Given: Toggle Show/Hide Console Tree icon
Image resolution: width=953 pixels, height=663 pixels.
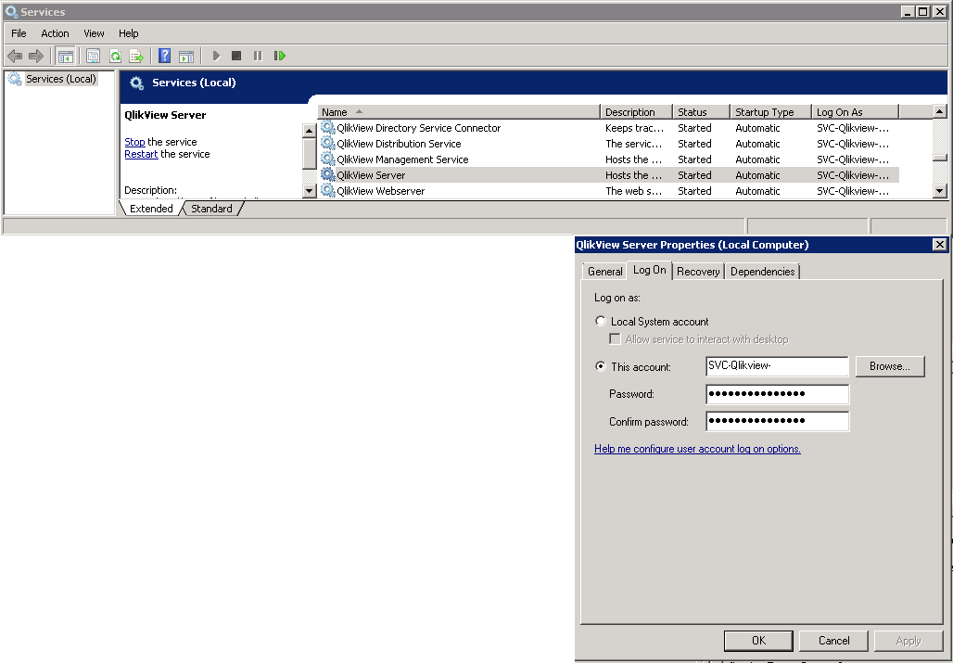Looking at the screenshot, I should coord(65,56).
